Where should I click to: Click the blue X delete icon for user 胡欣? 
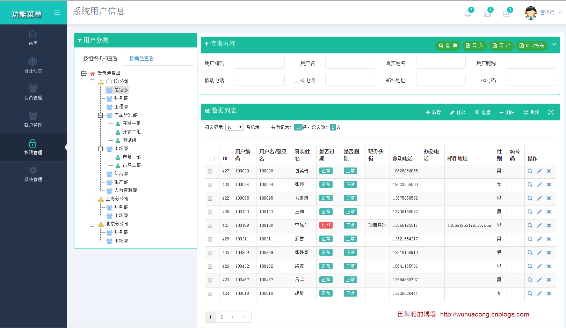point(549,293)
